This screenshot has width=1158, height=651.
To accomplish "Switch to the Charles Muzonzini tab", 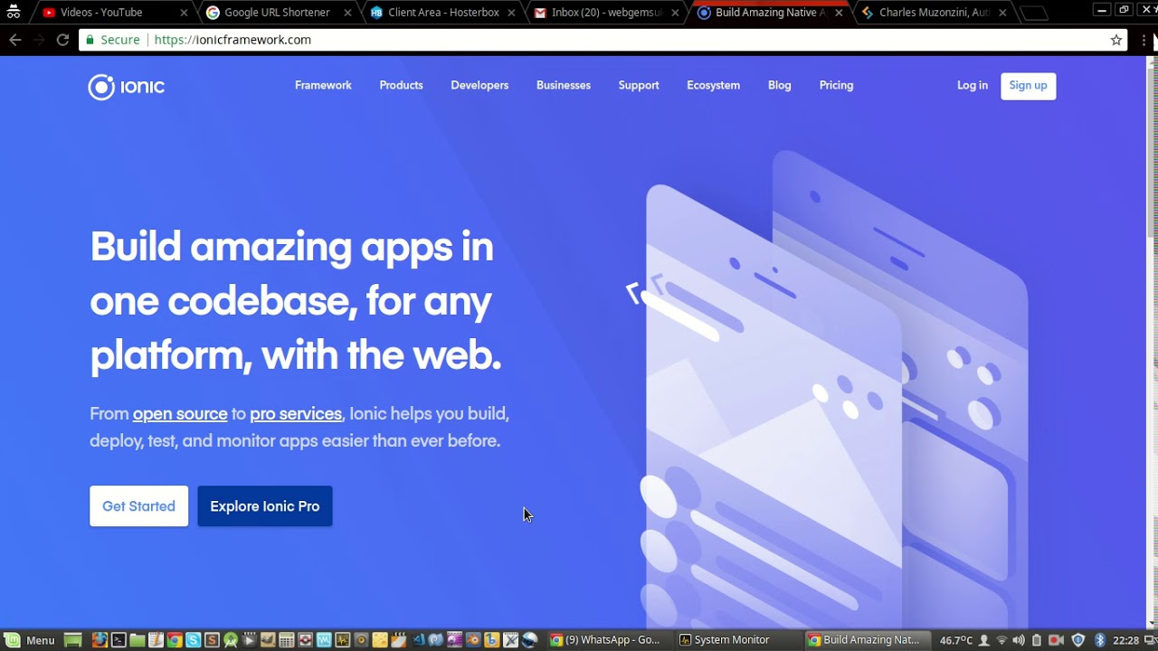I will click(x=935, y=13).
